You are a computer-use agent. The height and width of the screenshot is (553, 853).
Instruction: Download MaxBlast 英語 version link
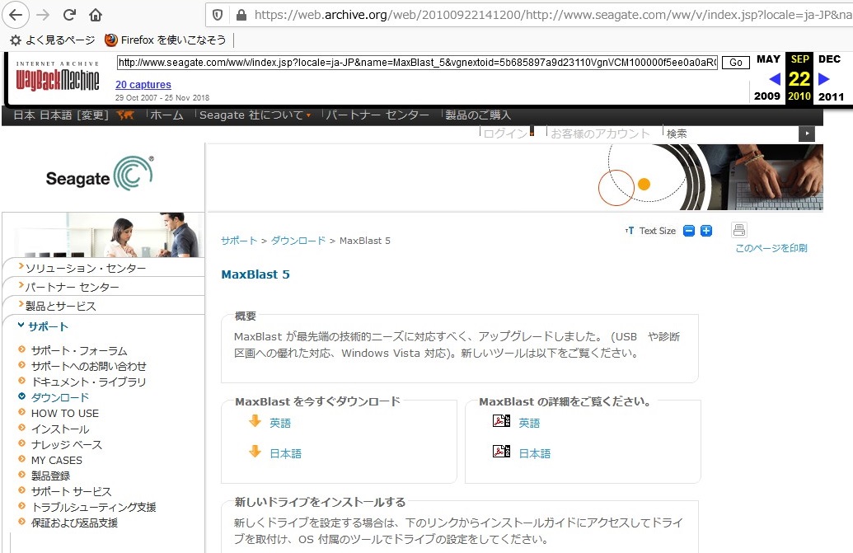tap(280, 423)
